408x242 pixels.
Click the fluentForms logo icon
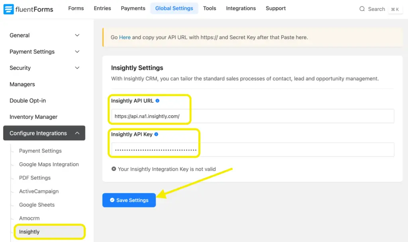(x=8, y=9)
